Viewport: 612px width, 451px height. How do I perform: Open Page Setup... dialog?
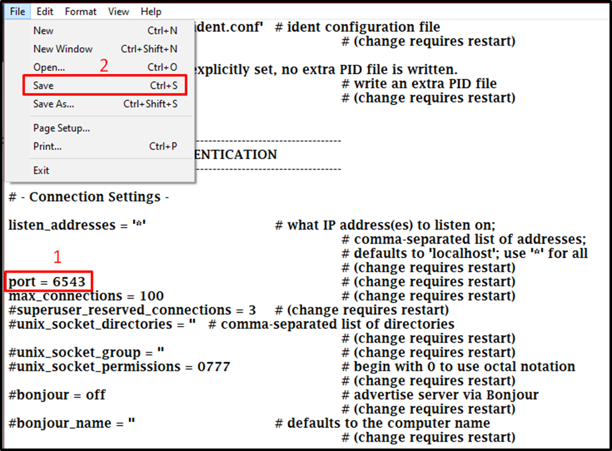coord(105,128)
